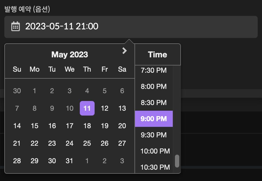Select the highlighted date May 11
This screenshot has width=262, height=181.
(87, 108)
